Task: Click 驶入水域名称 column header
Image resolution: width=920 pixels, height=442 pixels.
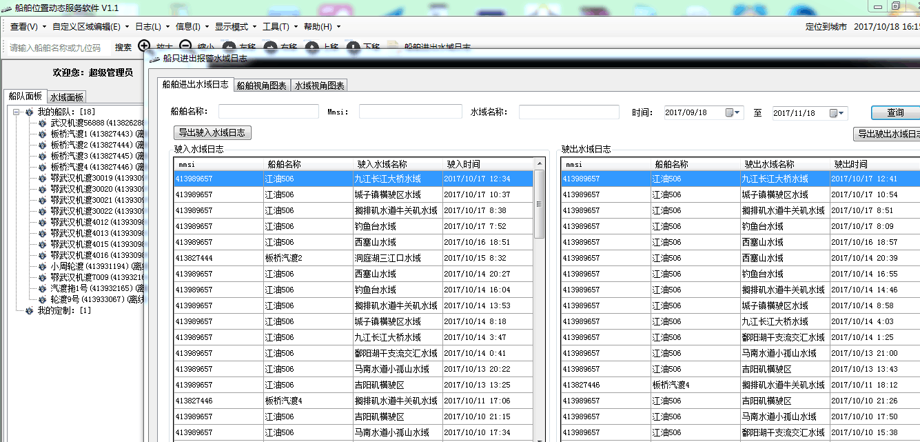Action: [x=398, y=164]
